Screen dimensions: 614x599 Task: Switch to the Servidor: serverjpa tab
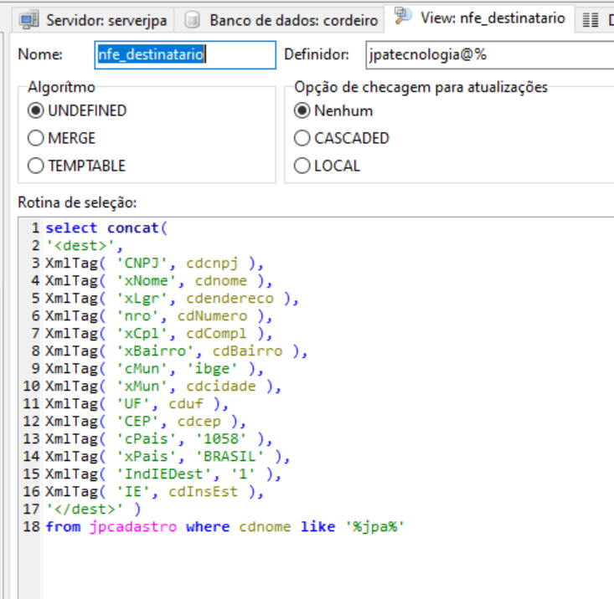point(106,19)
